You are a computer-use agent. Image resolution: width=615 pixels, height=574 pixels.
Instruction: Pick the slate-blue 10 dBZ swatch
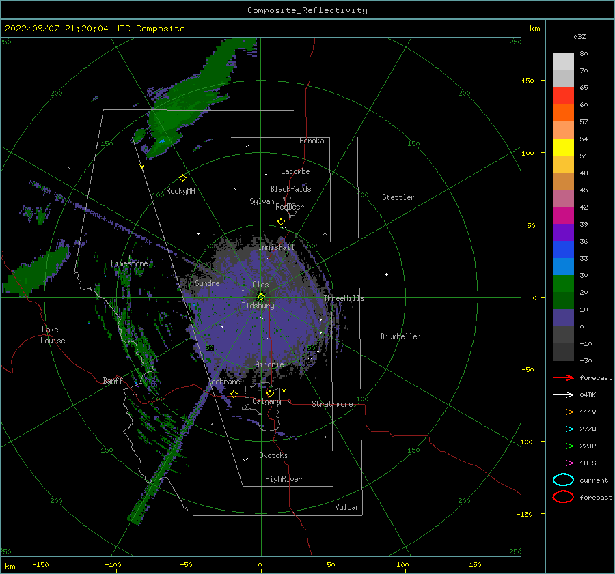(x=563, y=317)
